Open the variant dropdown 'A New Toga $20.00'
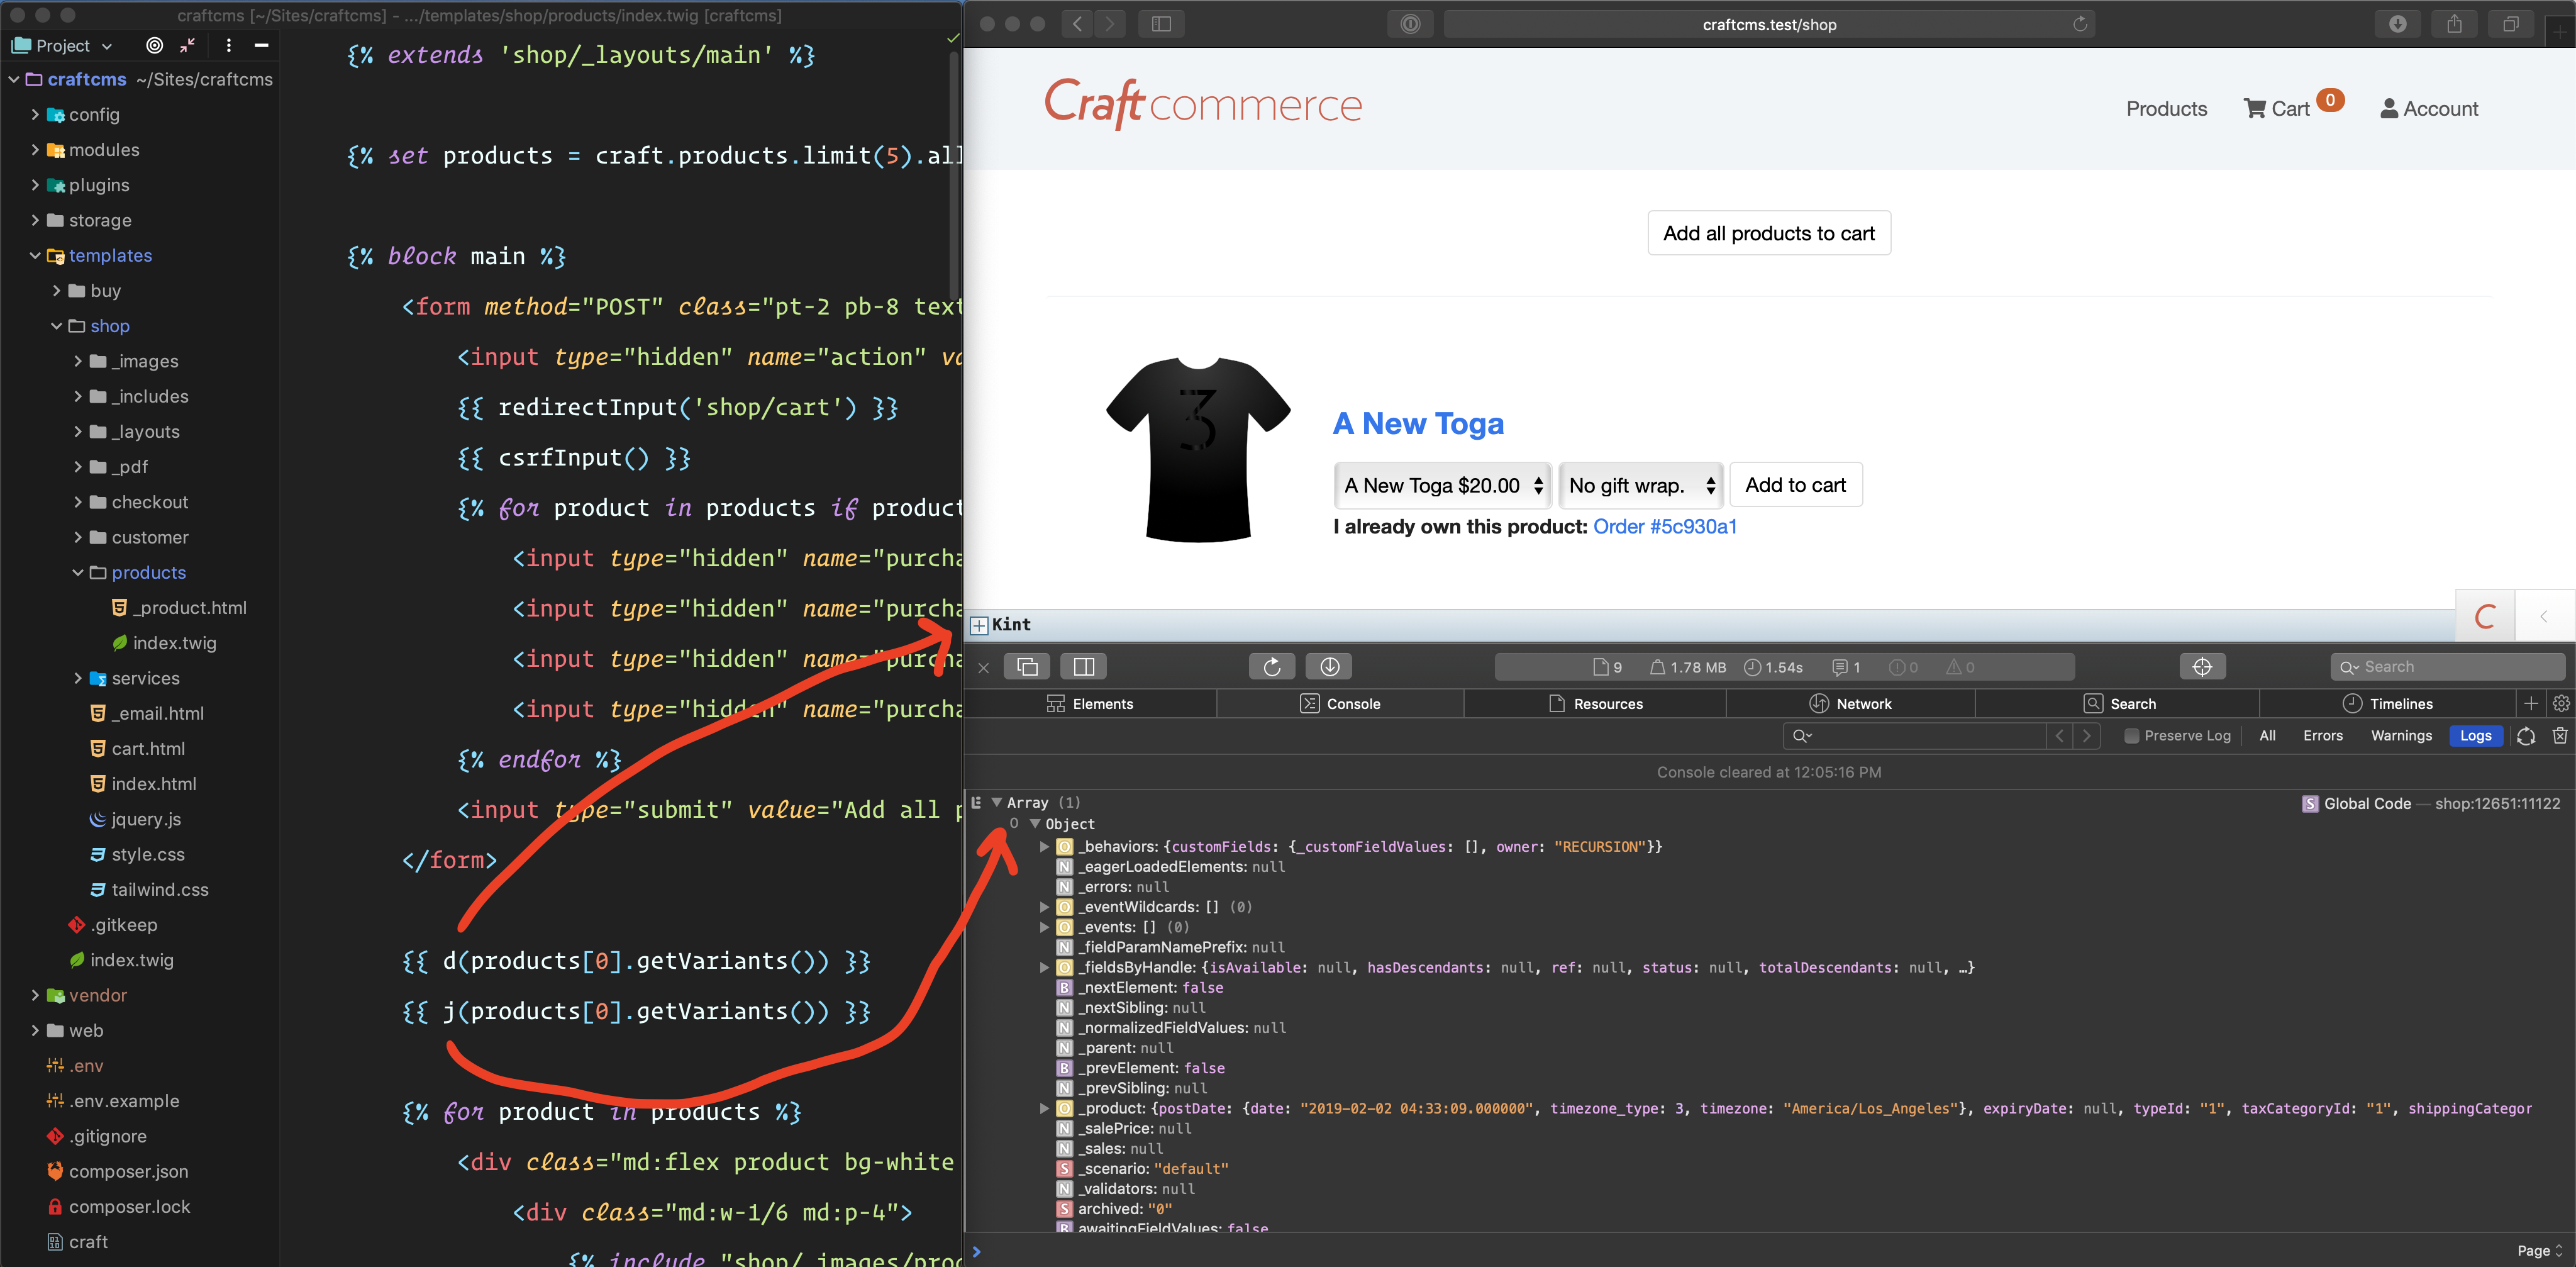This screenshot has width=2576, height=1267. pos(1442,486)
